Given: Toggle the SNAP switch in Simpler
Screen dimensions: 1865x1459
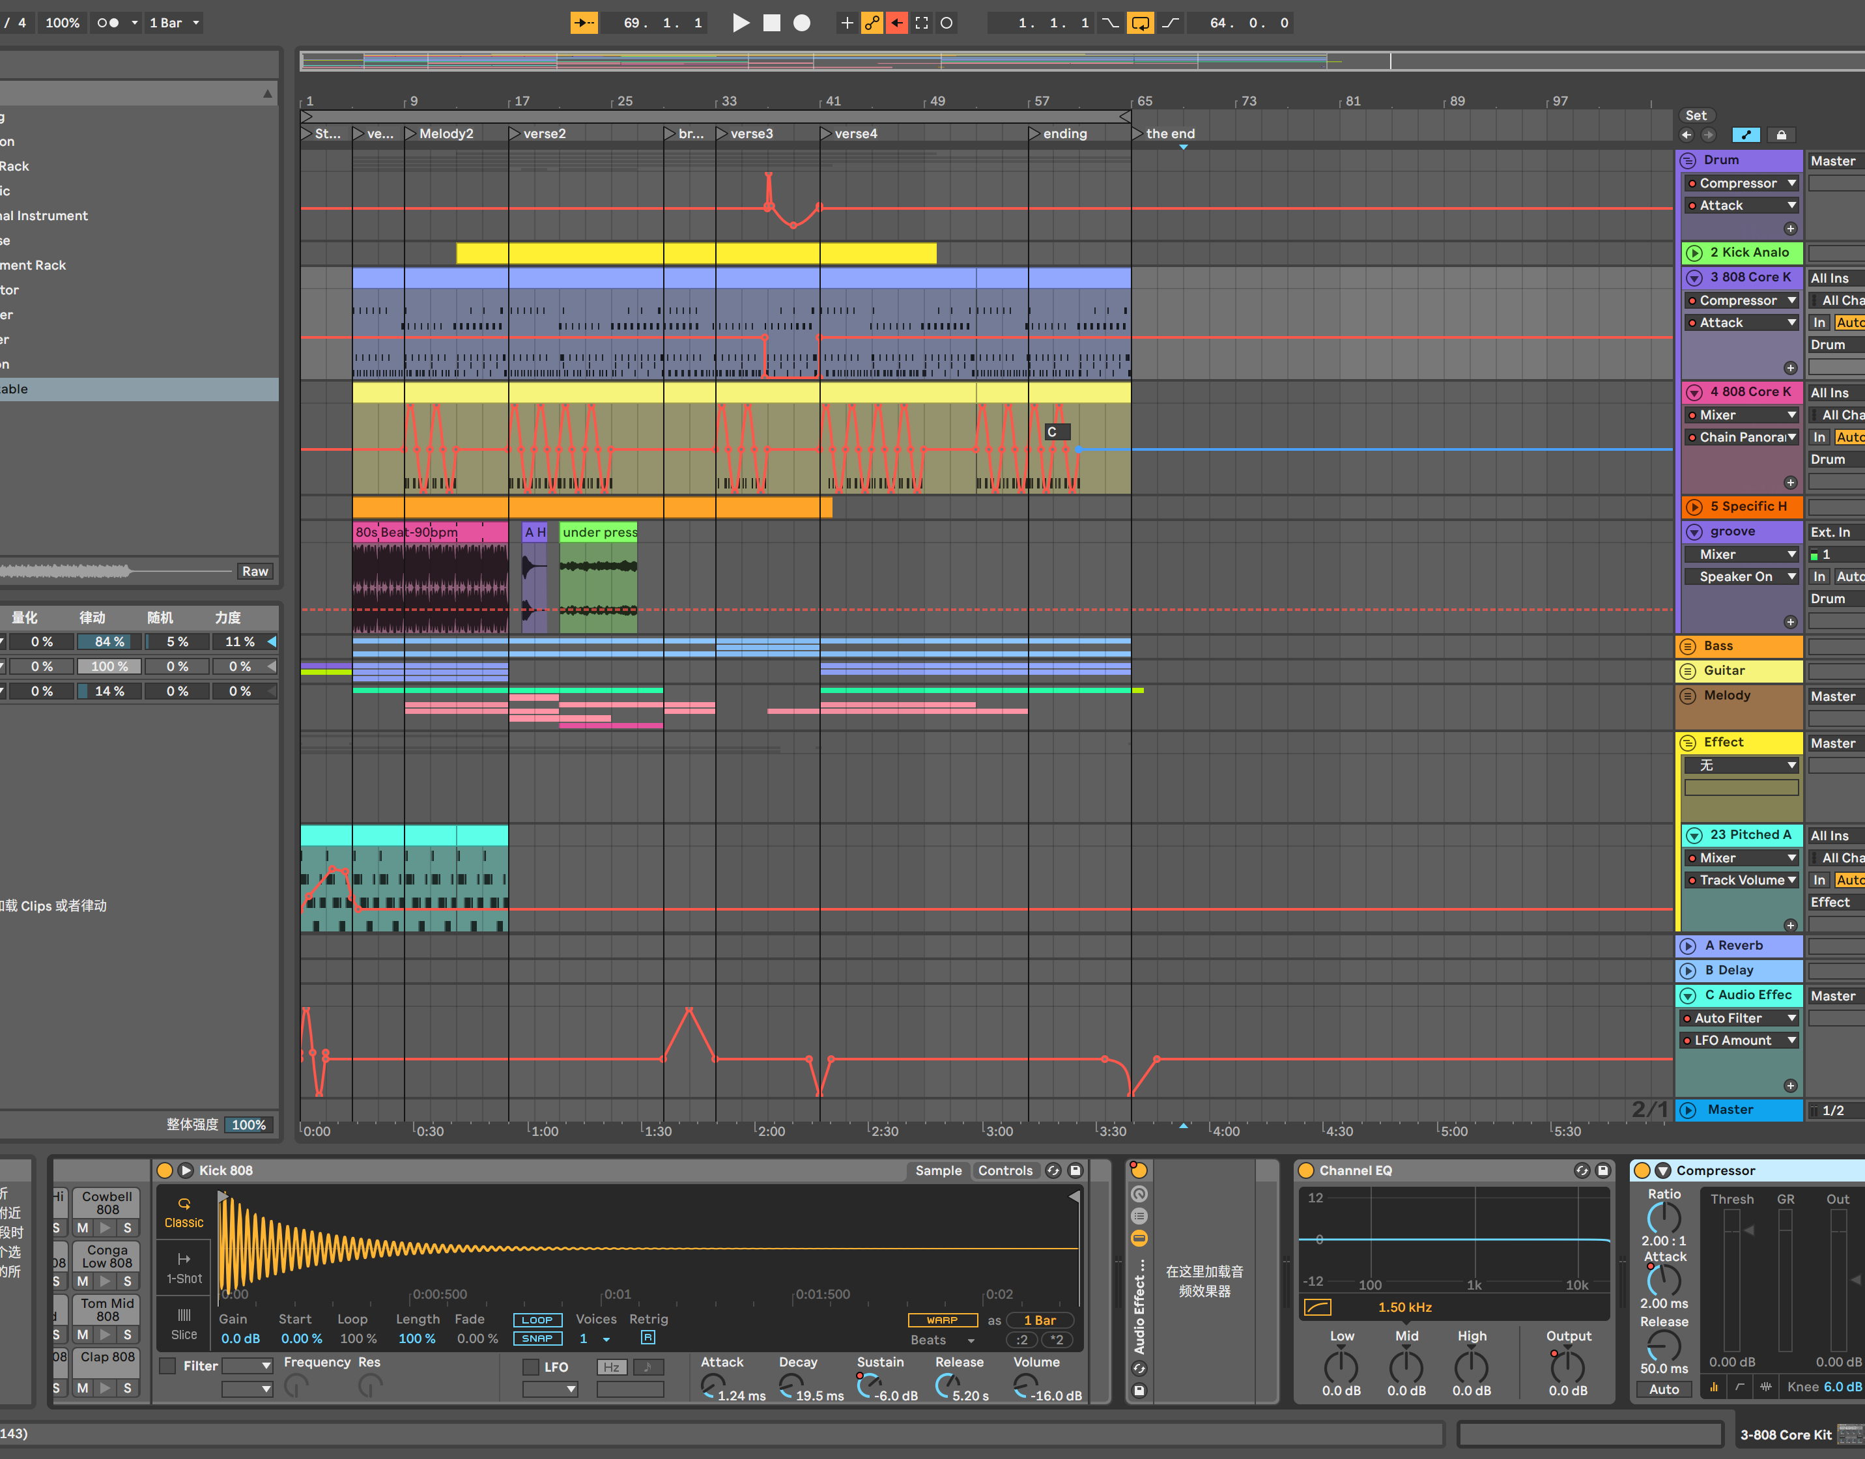Looking at the screenshot, I should [x=537, y=1339].
